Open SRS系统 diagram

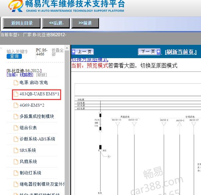coord(28,150)
